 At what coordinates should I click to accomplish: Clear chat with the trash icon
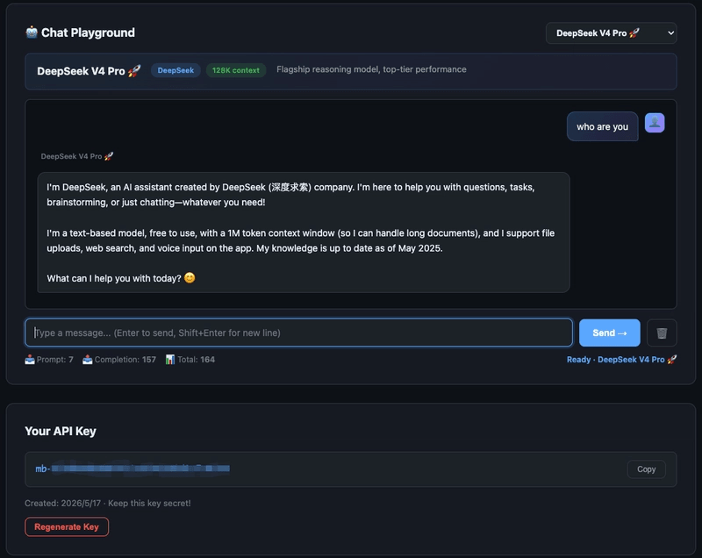[662, 333]
